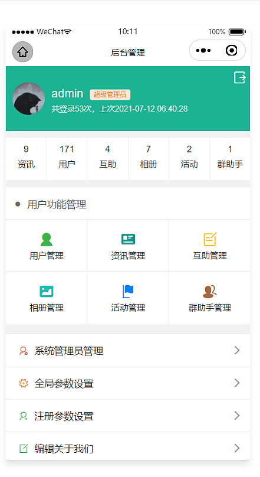This screenshot has width=260, height=477.
Task: Click the 用户管理 green person icon
Action: [47, 240]
